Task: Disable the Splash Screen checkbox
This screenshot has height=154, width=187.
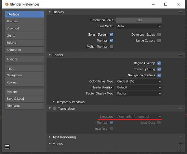Action: [112, 34]
